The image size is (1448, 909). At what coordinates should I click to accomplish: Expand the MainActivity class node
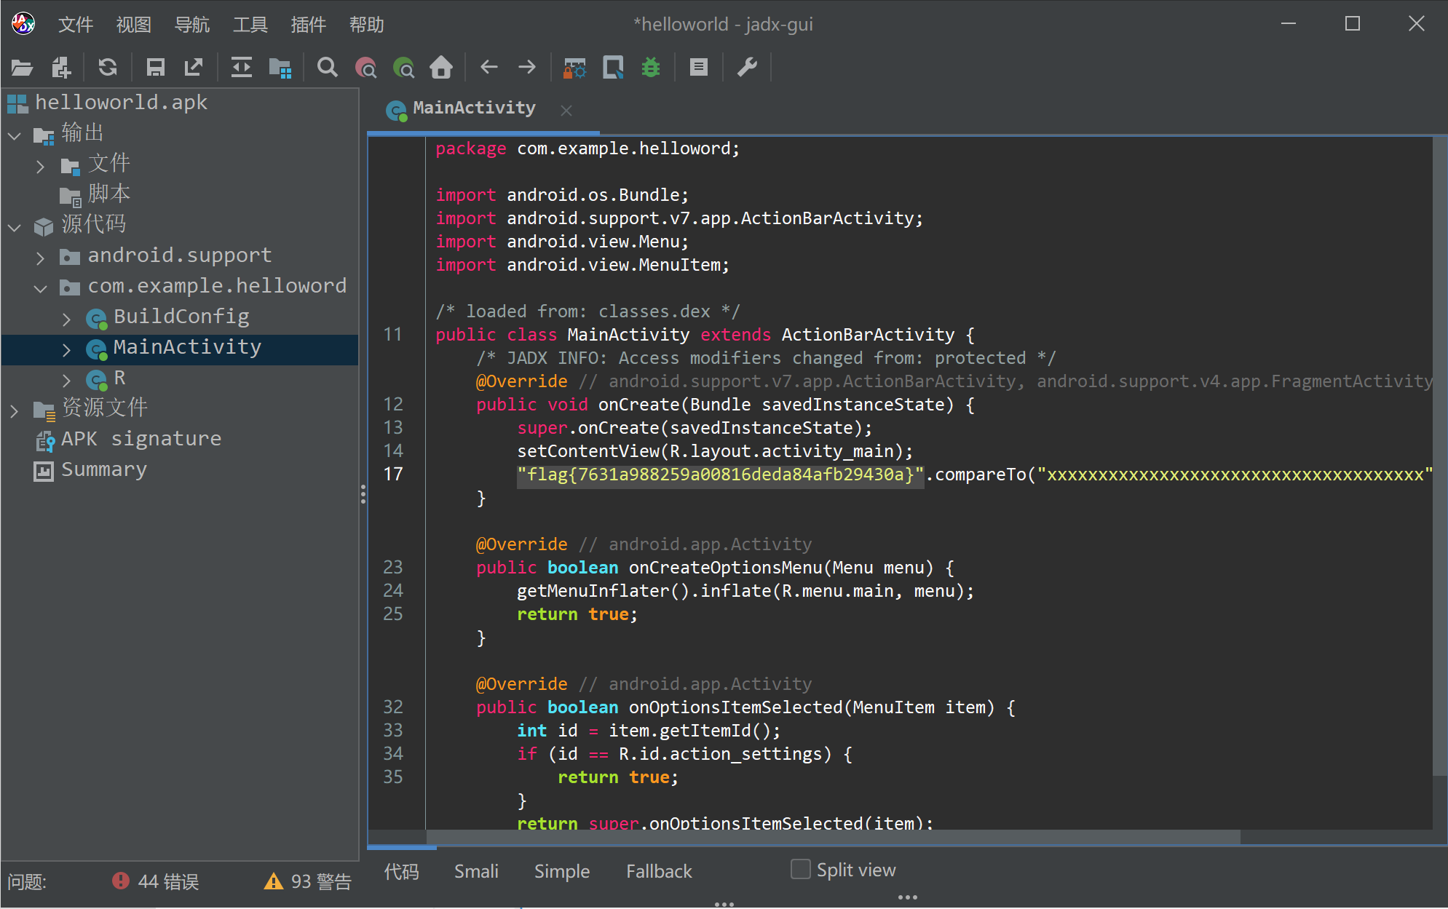point(67,349)
